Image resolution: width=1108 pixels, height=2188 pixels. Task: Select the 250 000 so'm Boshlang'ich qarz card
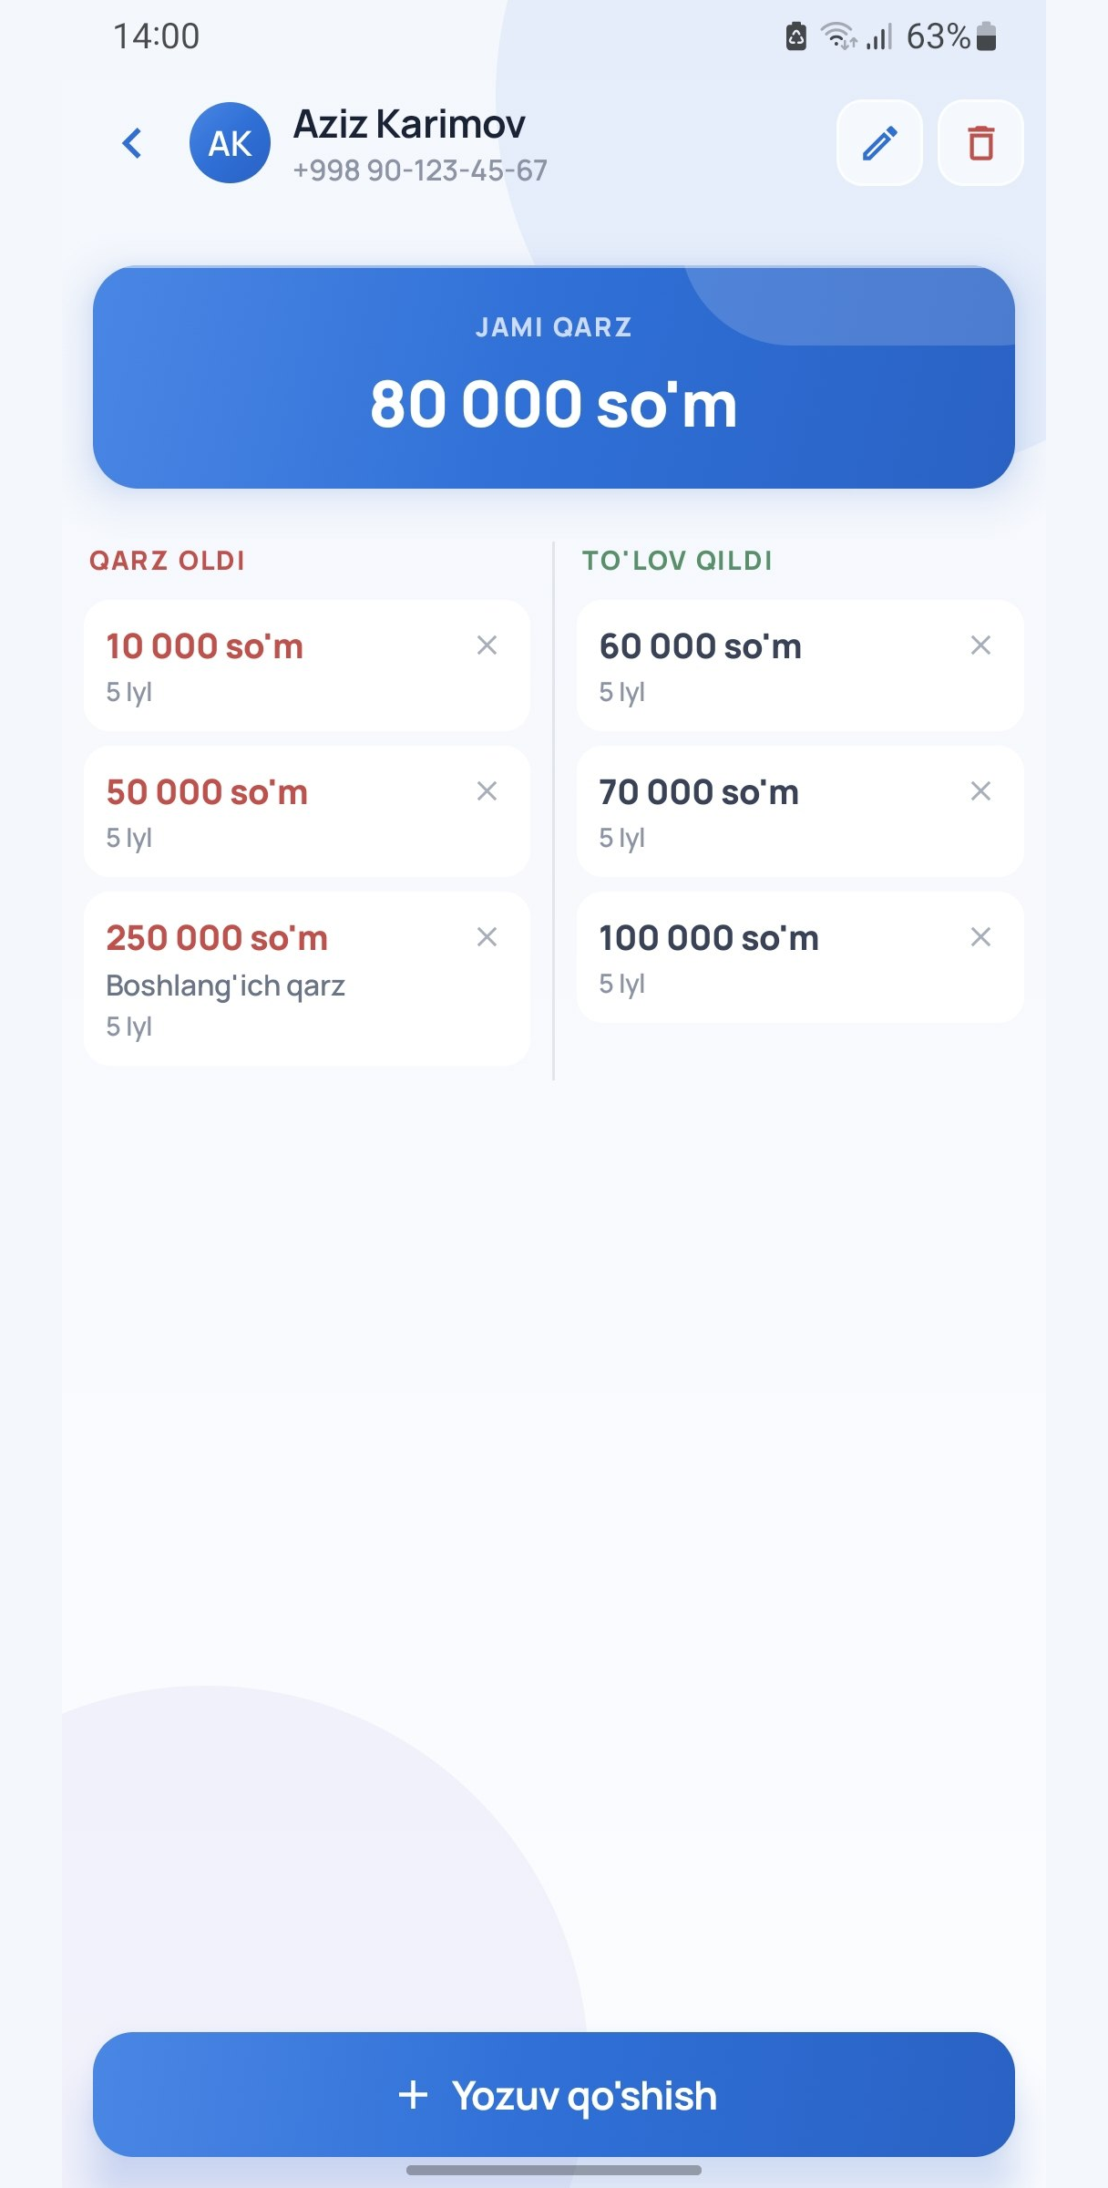click(307, 979)
